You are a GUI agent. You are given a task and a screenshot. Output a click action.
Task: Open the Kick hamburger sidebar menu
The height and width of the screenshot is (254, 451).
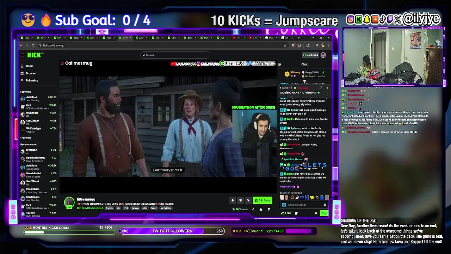click(x=23, y=55)
